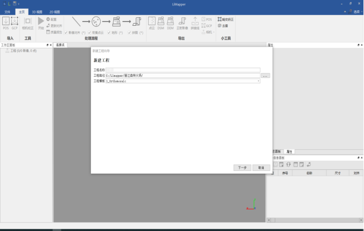Image resolution: width=364 pixels, height=231 pixels.
Task: Open the camera calibration (相机校正) tool
Action: 27,22
